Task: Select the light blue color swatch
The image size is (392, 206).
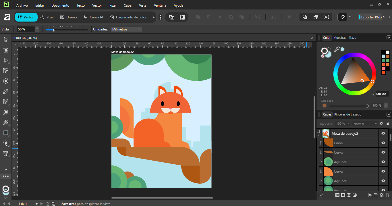Action: [x=383, y=57]
